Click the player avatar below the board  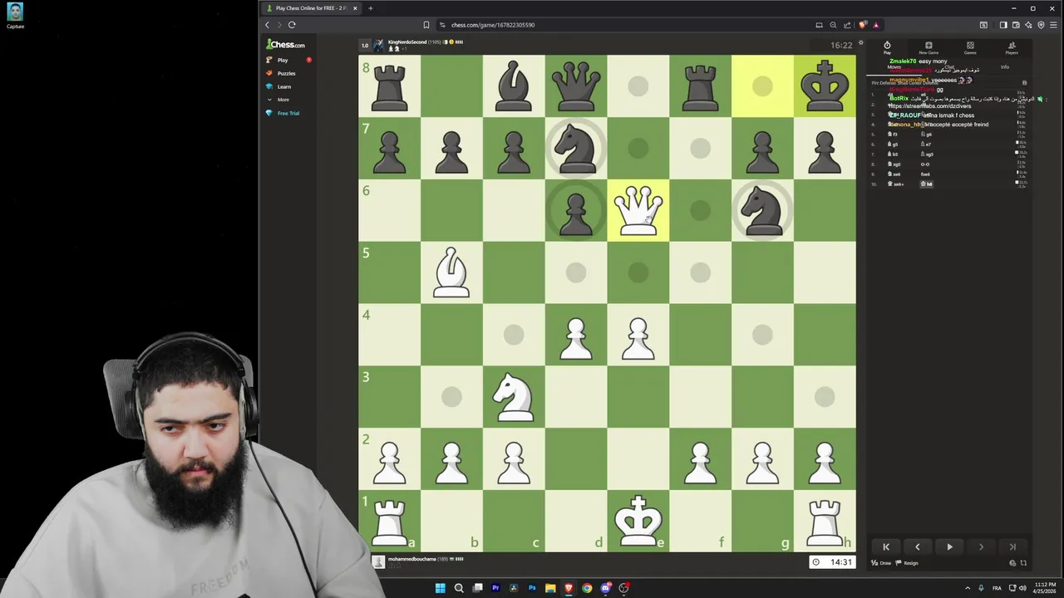[378, 562]
